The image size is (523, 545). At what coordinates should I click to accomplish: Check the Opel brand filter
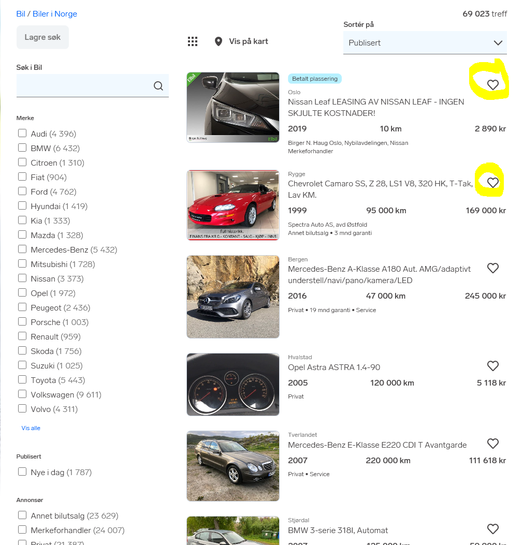[22, 292]
